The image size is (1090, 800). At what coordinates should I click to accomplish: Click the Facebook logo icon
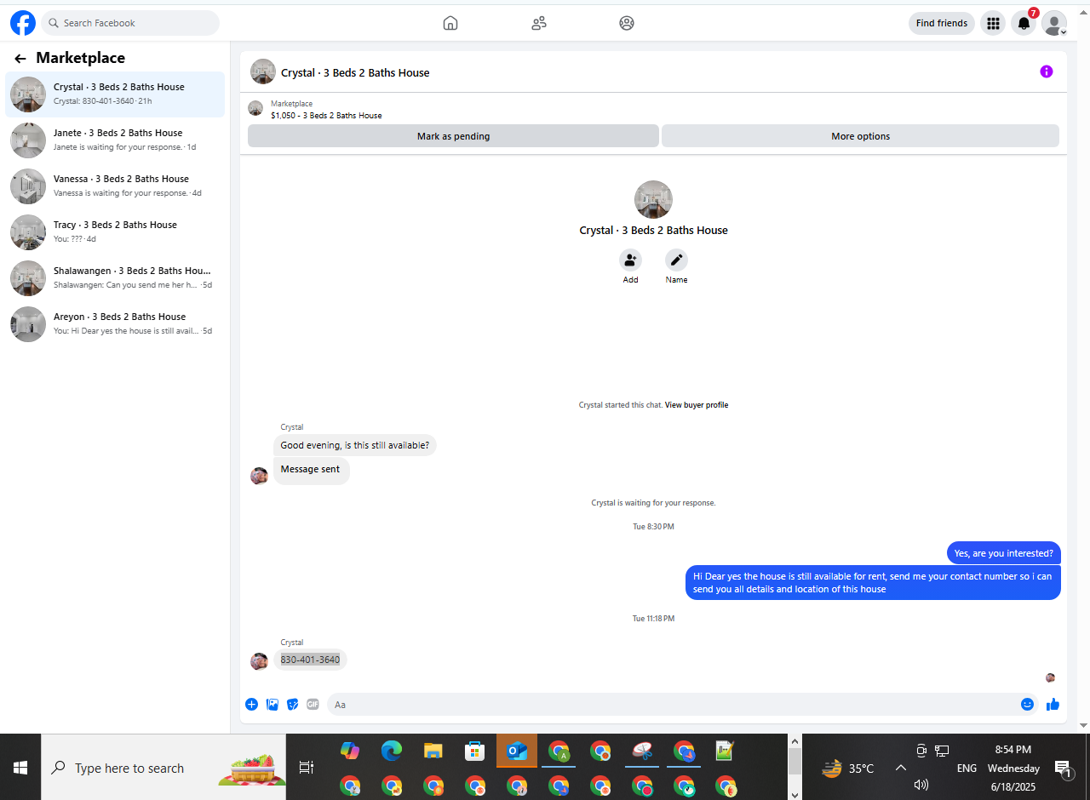click(x=23, y=23)
